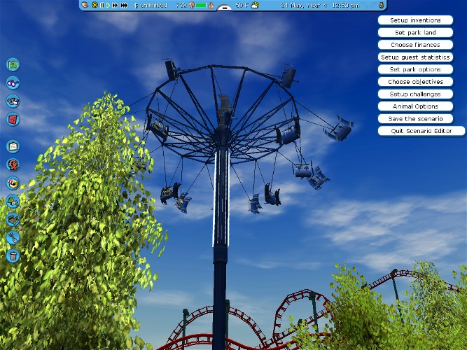Click the sun game-speed icon in top bar
Screen dimensions: 467x350
click(x=95, y=5)
